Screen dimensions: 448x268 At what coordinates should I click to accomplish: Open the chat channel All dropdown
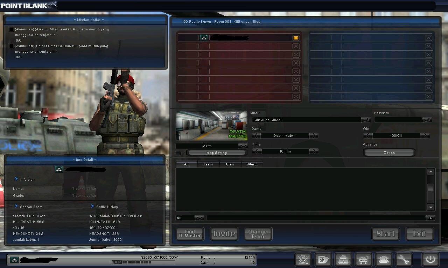pos(199,218)
